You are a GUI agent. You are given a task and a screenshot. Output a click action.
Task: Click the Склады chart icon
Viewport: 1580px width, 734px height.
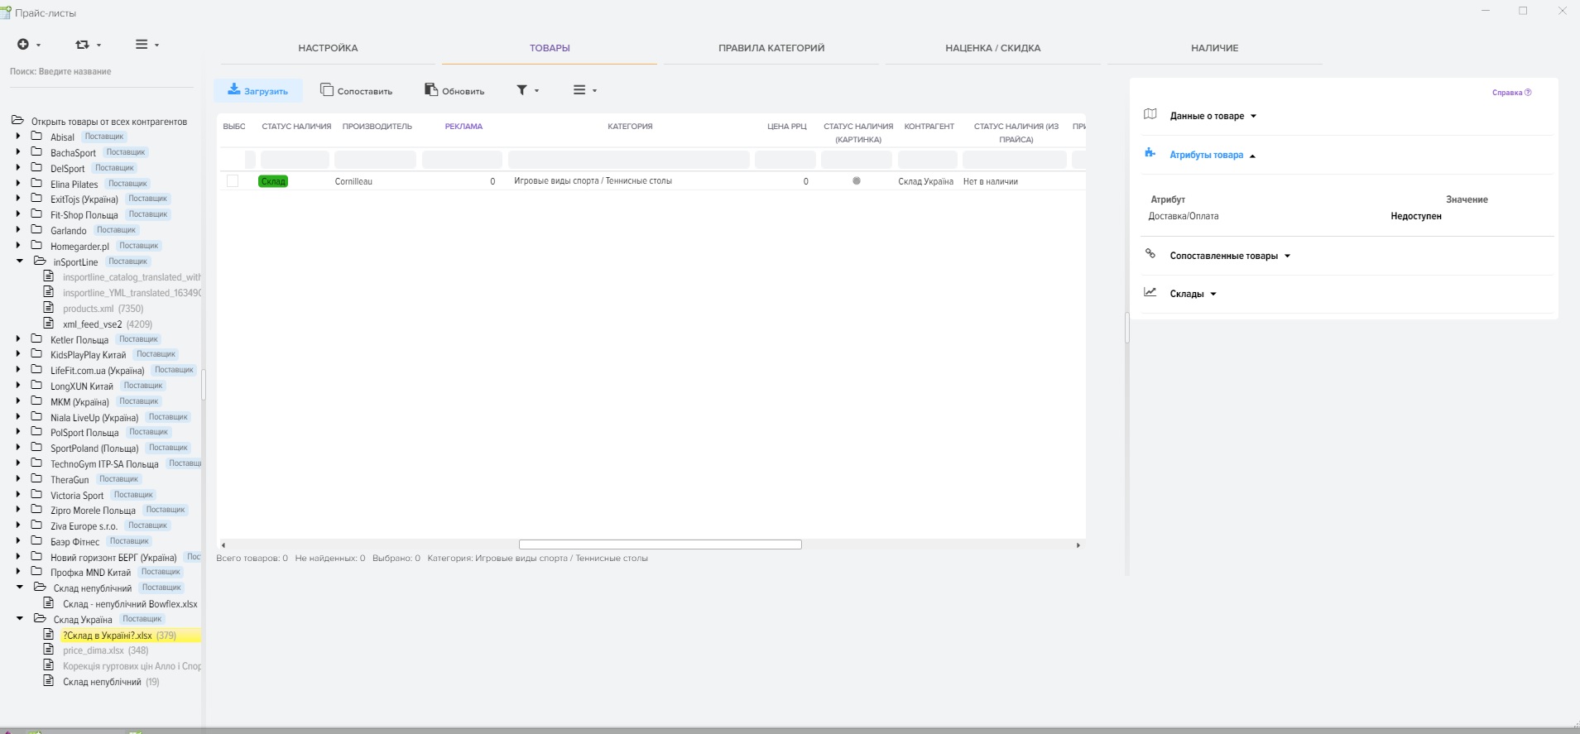[1150, 292]
